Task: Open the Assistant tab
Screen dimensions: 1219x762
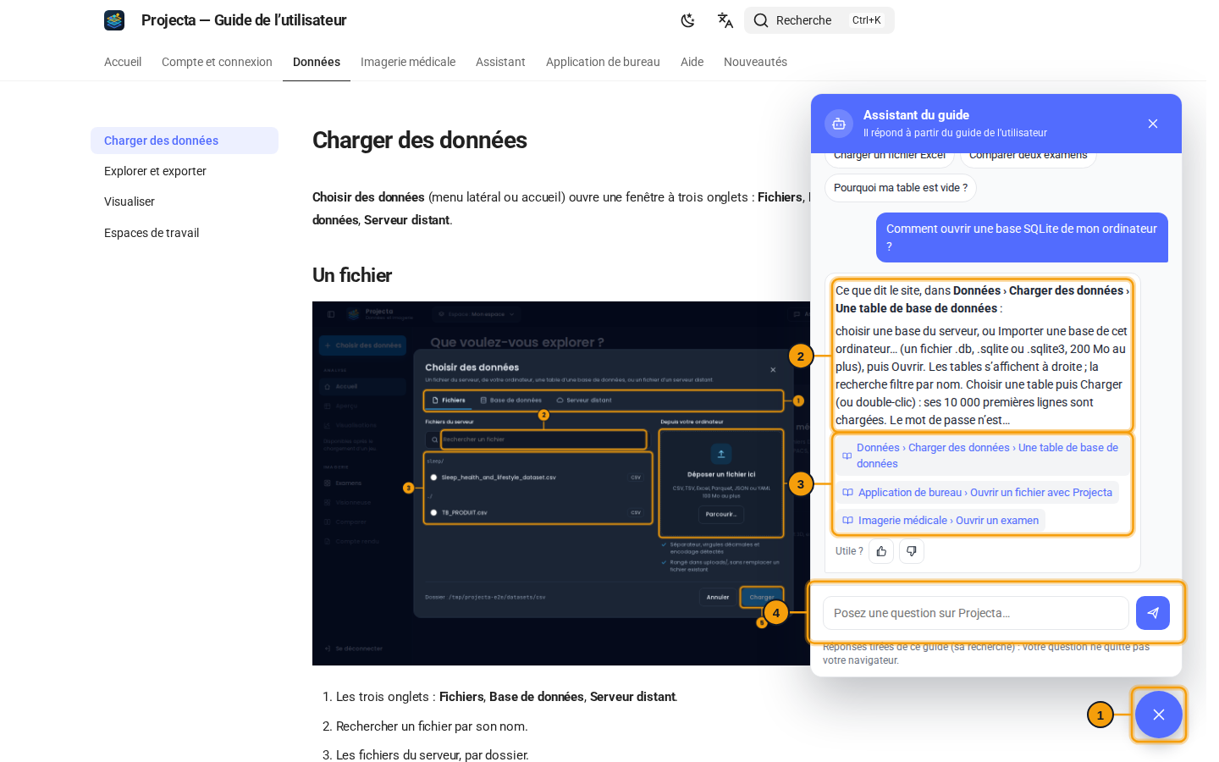Action: tap(500, 62)
